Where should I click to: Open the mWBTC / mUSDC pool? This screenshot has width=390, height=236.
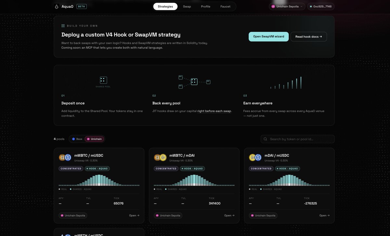tap(134, 216)
